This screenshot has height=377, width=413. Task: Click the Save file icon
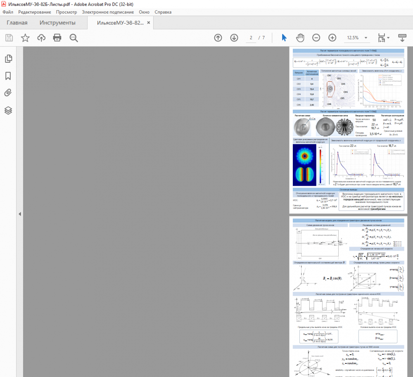tap(9, 38)
